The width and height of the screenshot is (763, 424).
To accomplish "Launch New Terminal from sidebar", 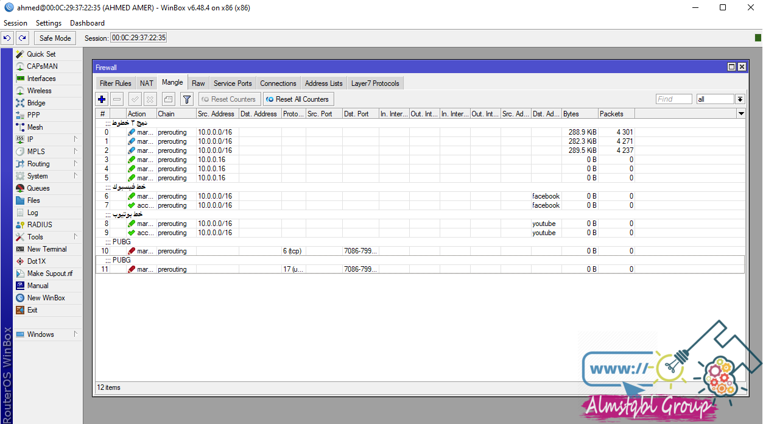I will pos(46,249).
